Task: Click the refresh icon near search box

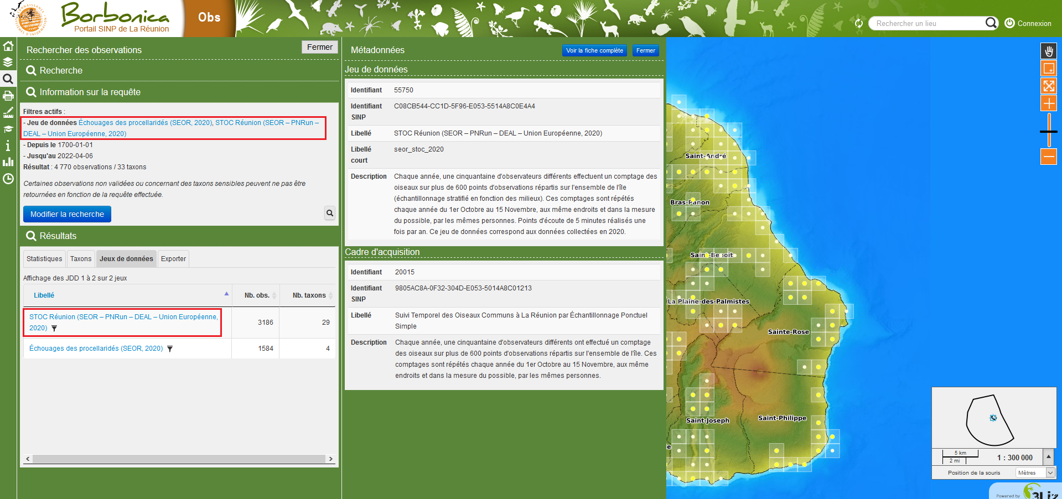Action: (x=859, y=23)
